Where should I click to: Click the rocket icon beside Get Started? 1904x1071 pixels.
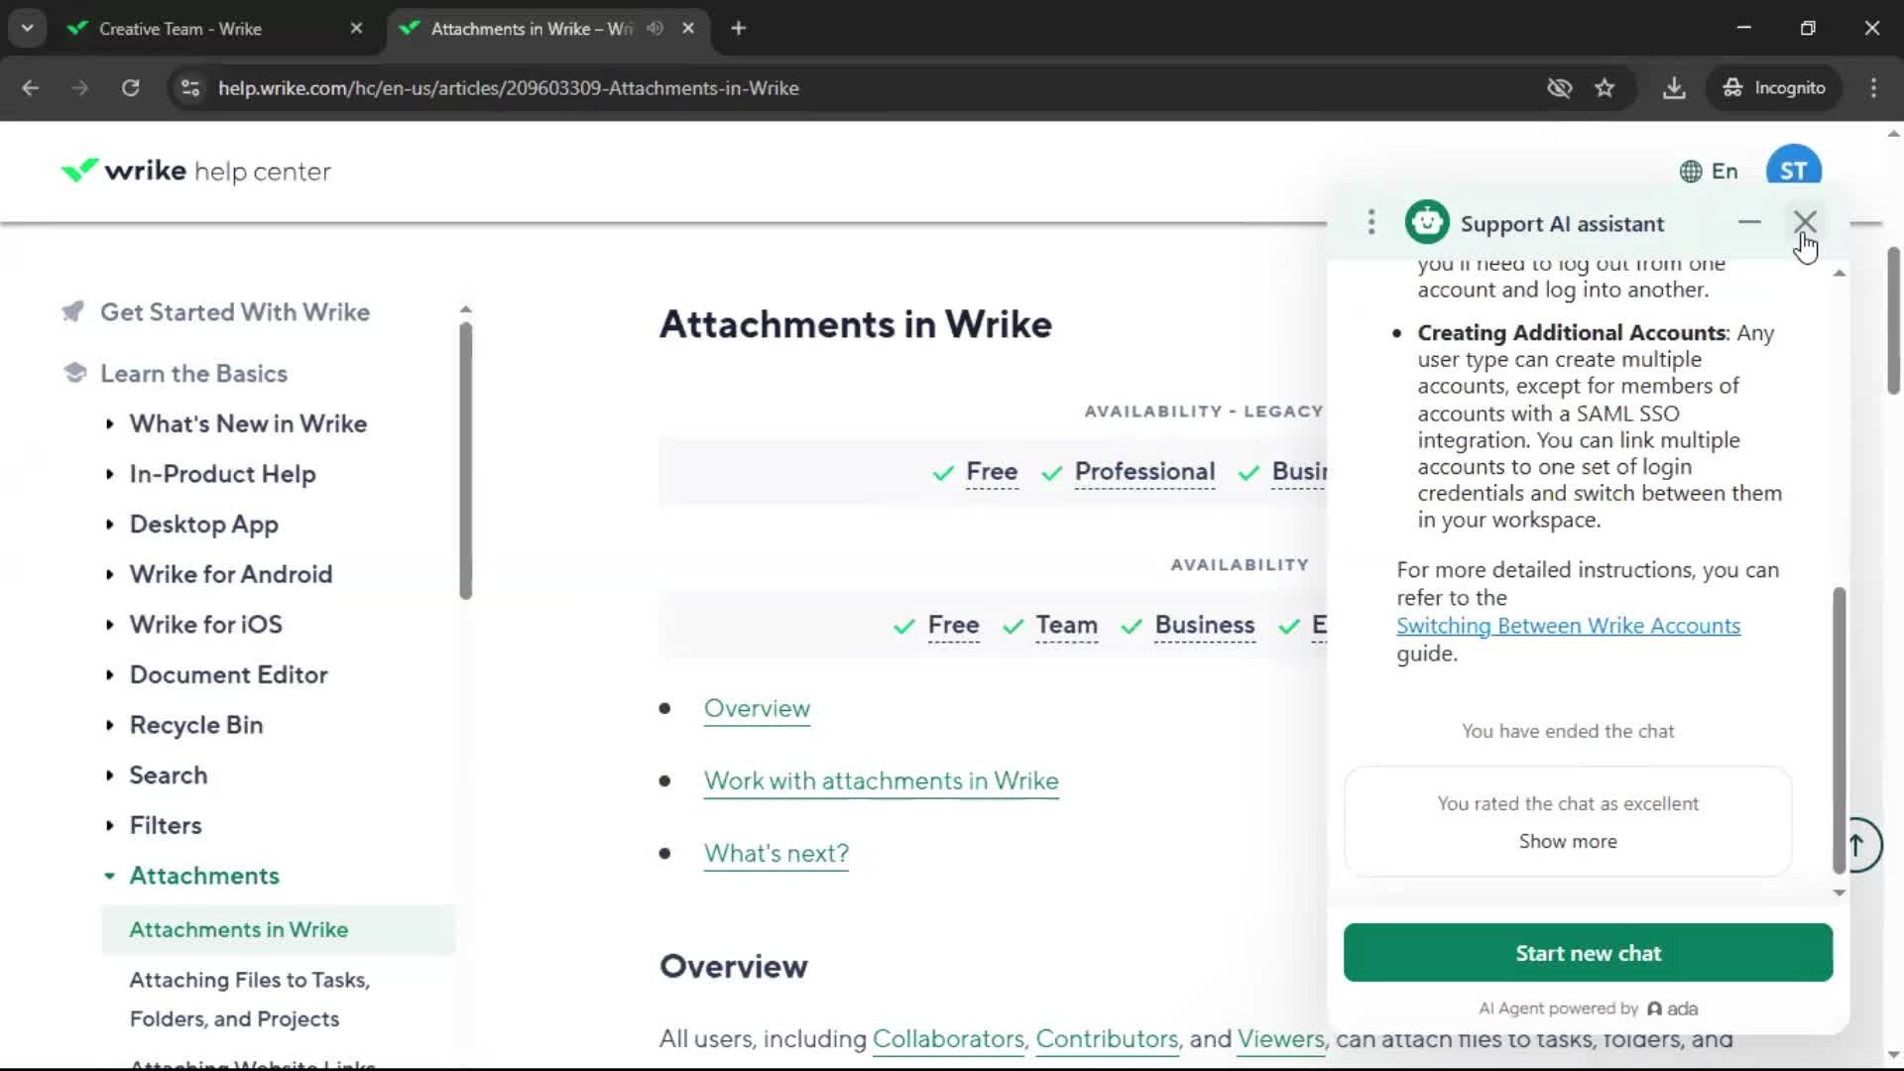tap(73, 311)
